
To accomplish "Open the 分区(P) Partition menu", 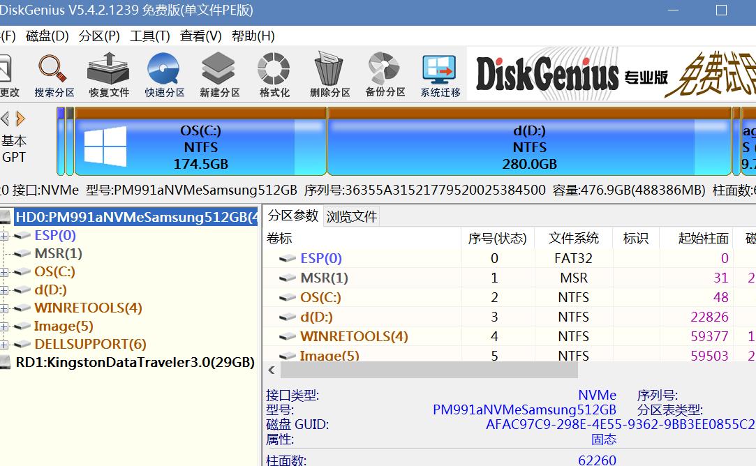I will pos(99,36).
